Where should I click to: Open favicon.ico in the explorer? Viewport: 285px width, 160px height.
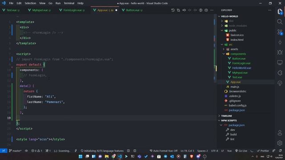237,35
